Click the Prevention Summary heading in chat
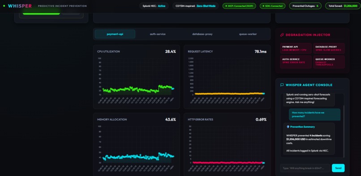 pos(302,127)
